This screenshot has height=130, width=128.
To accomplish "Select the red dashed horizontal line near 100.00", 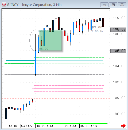I will 56,98.
